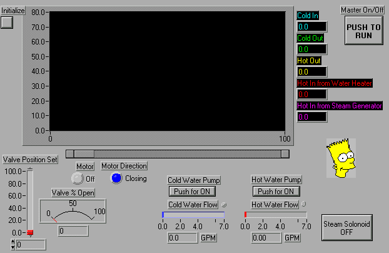Click the chart scrollbar thumb
Screen dimensions: 389x253
84,154
